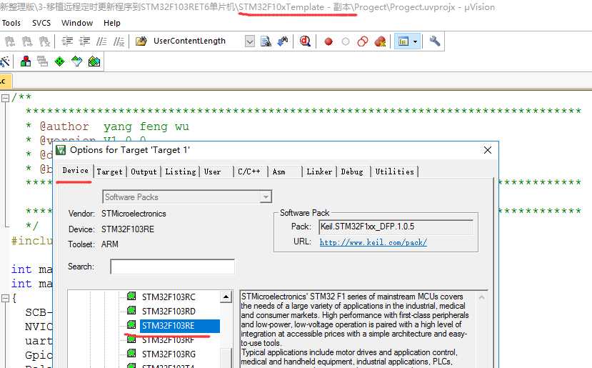Click the Pack name field Keil.STM32F1xx_DFP.1.0.5
592x368 pixels.
point(396,227)
